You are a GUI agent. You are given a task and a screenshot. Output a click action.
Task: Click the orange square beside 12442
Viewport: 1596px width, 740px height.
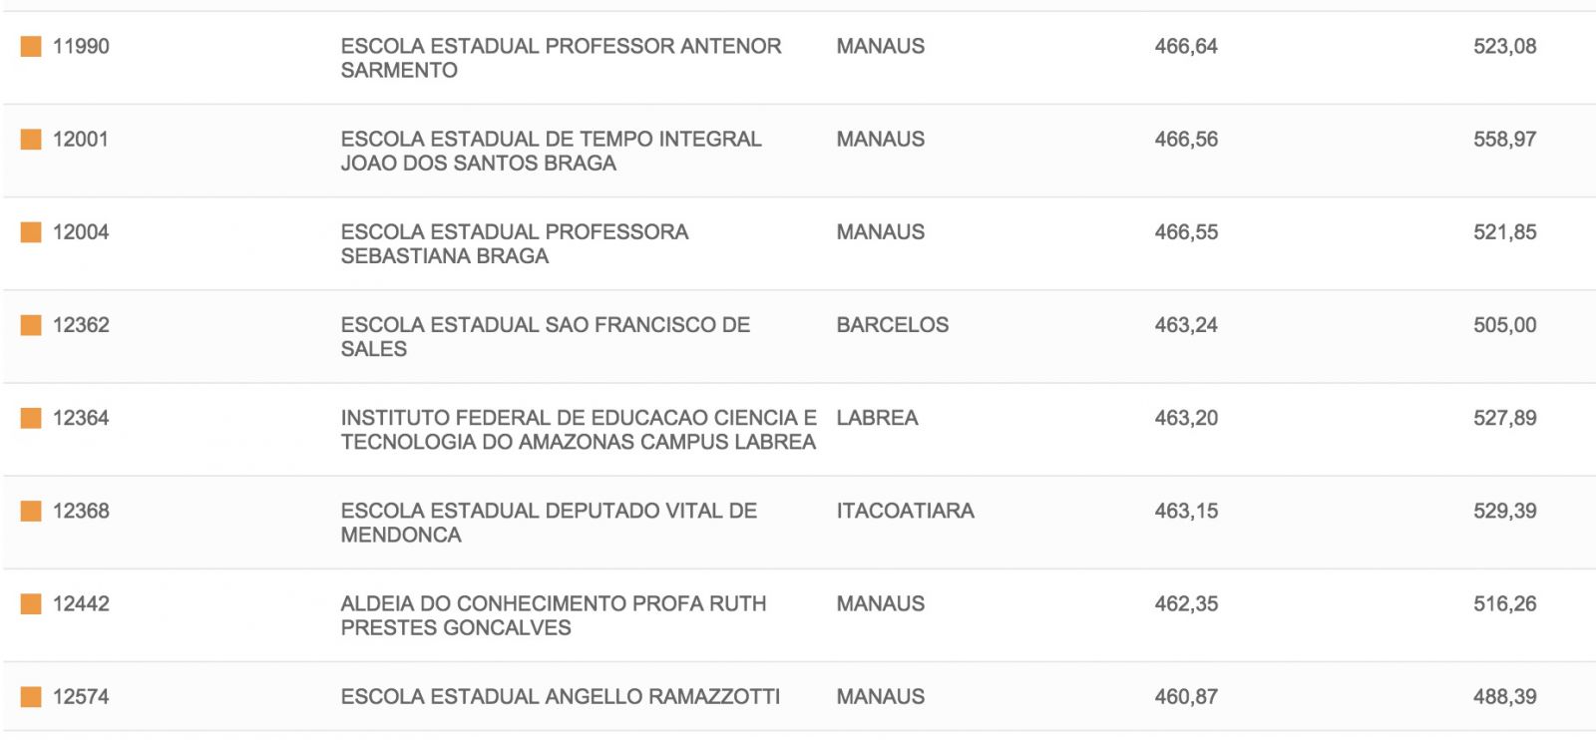31,603
